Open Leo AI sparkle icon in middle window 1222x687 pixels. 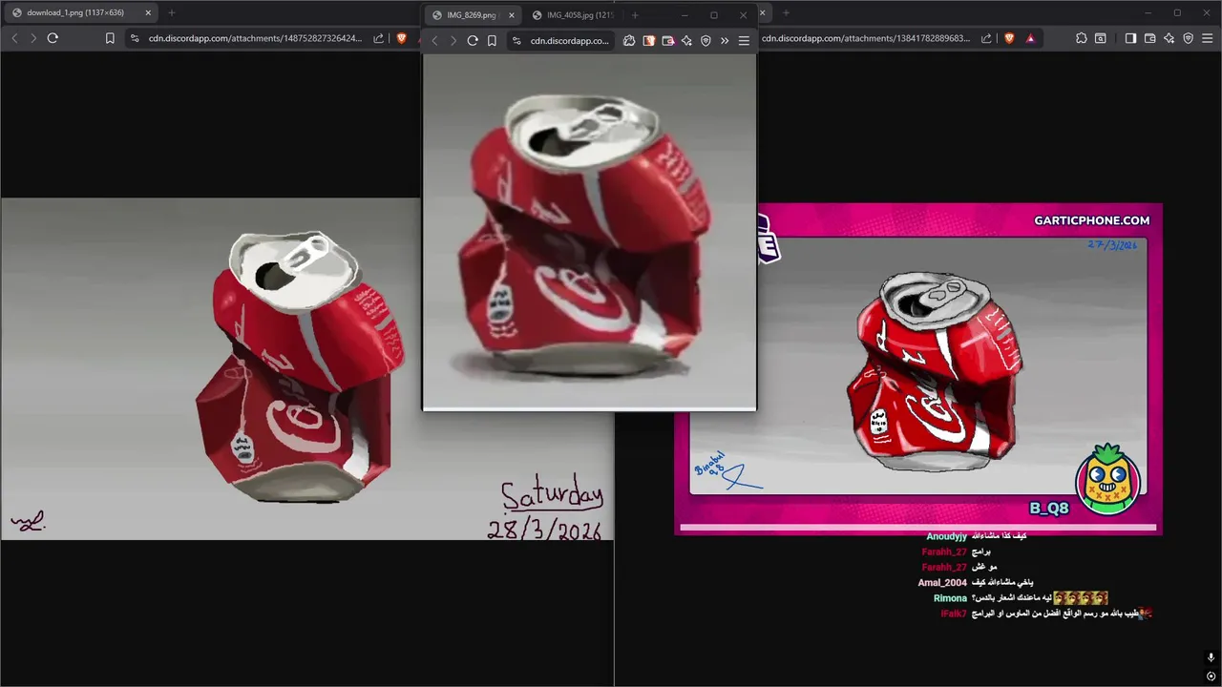(686, 41)
